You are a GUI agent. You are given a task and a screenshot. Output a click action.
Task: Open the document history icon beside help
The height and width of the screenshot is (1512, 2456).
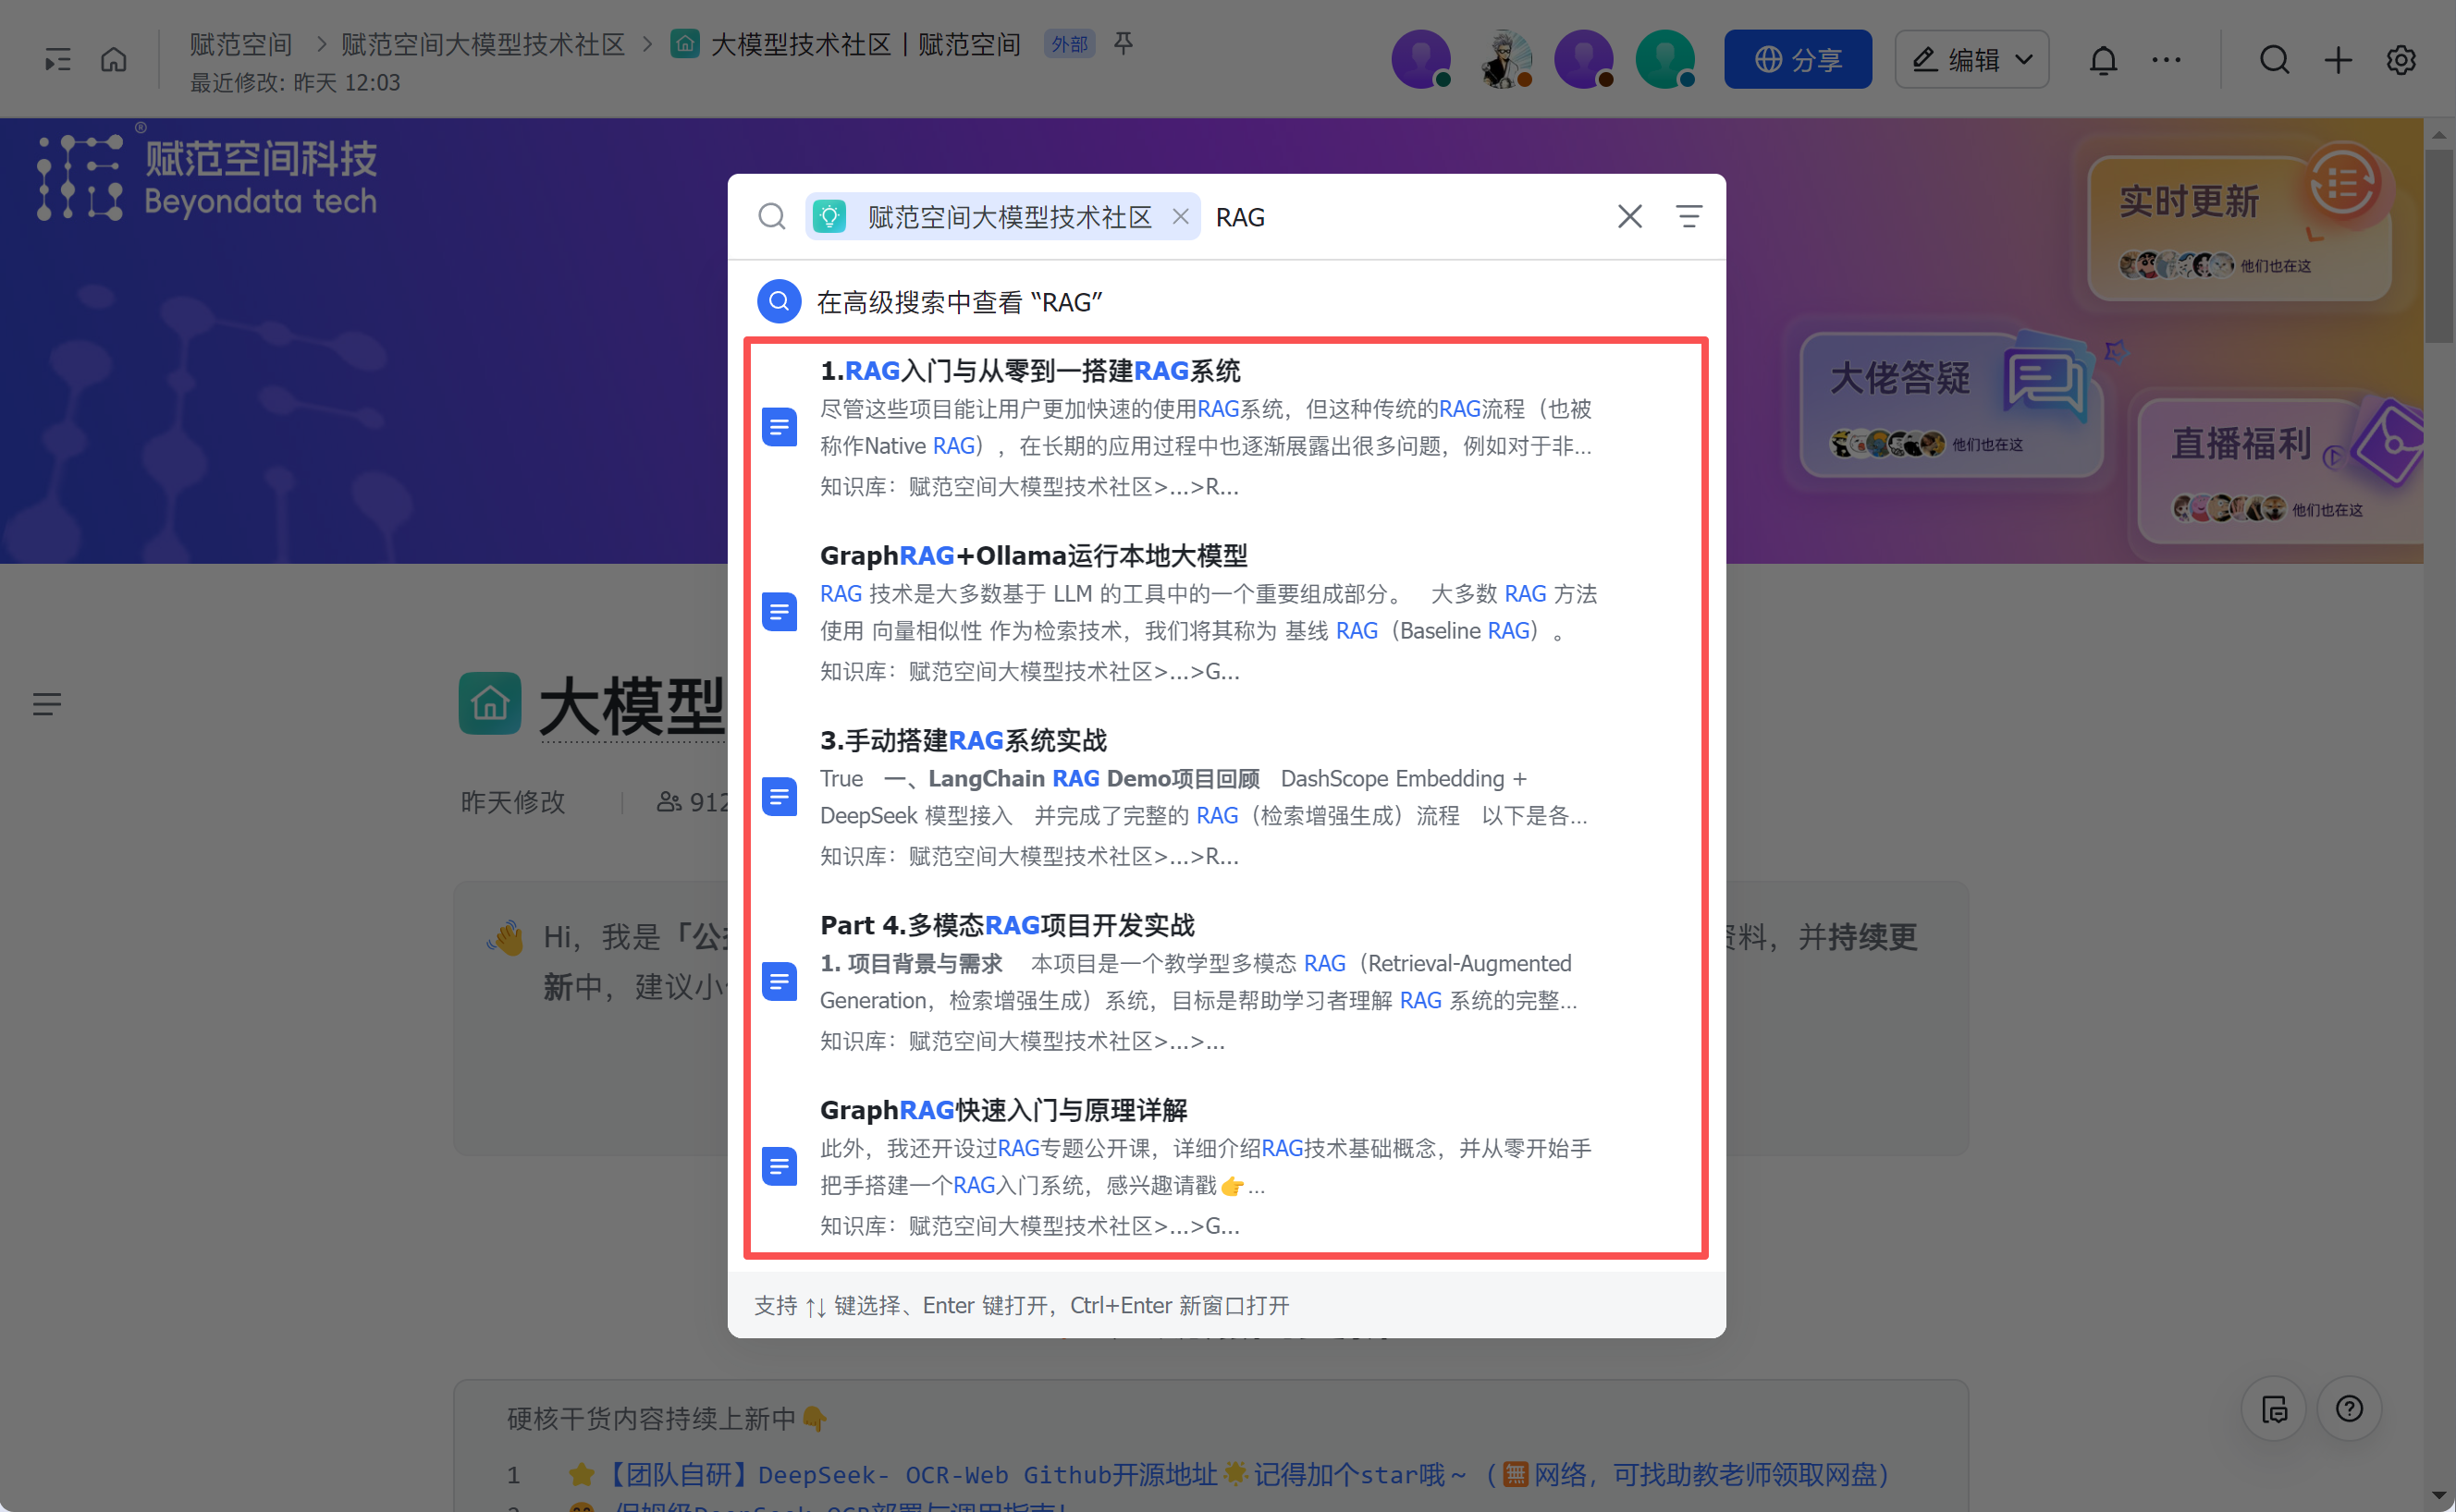pos(2274,1408)
